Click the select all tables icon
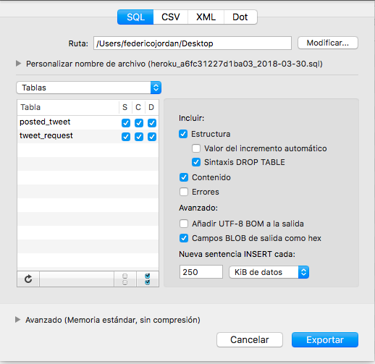Image resolution: width=375 pixels, height=364 pixels. click(x=148, y=279)
